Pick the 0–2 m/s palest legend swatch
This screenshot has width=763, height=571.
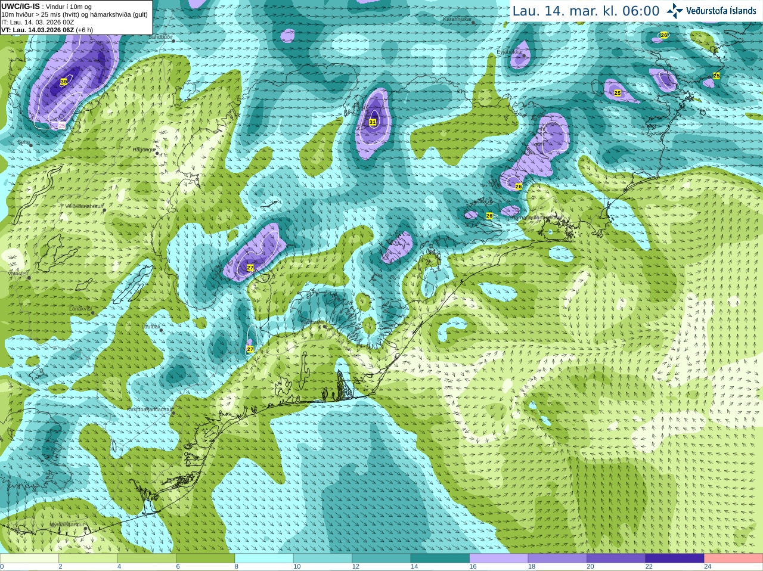29,558
